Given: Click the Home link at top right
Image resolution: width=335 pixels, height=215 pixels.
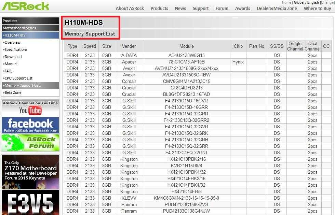Looking at the screenshot, I should [x=286, y=2].
